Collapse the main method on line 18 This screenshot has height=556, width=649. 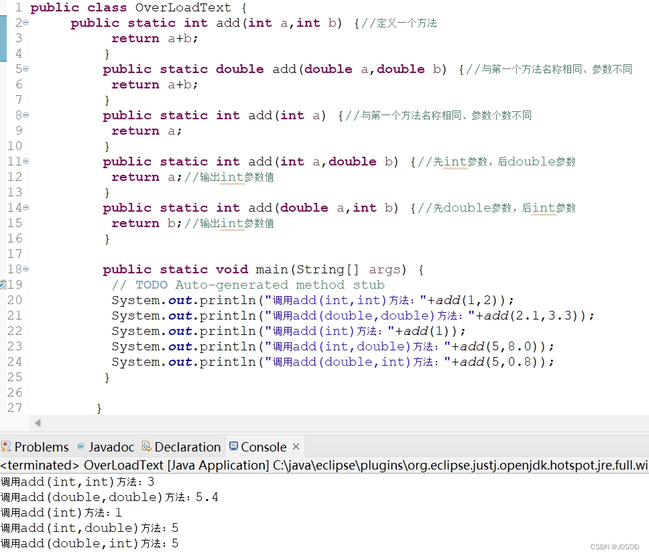[x=26, y=269]
